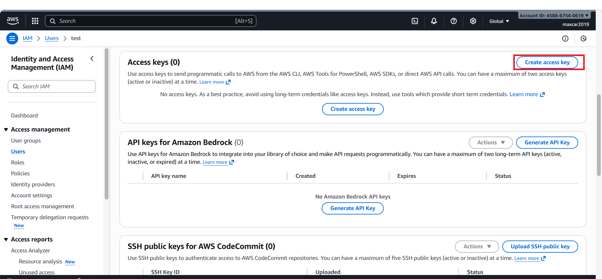Toggle the hamburger navigation menu

coord(12,39)
